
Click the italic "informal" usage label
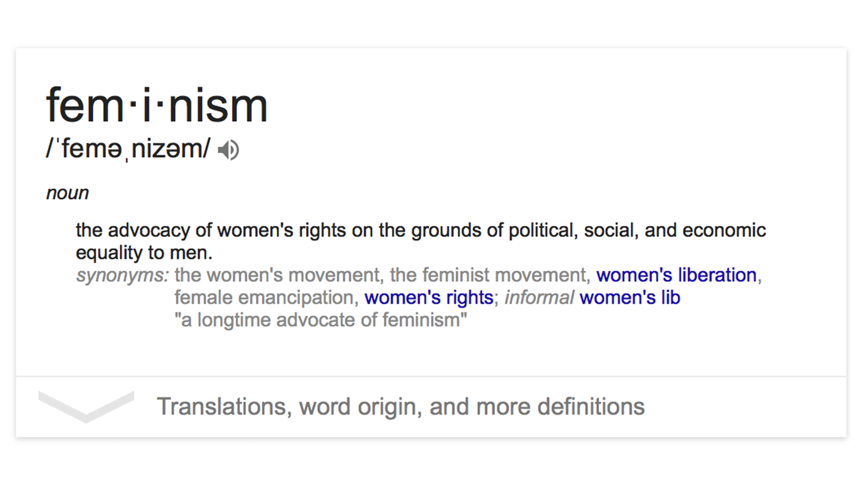click(x=539, y=297)
